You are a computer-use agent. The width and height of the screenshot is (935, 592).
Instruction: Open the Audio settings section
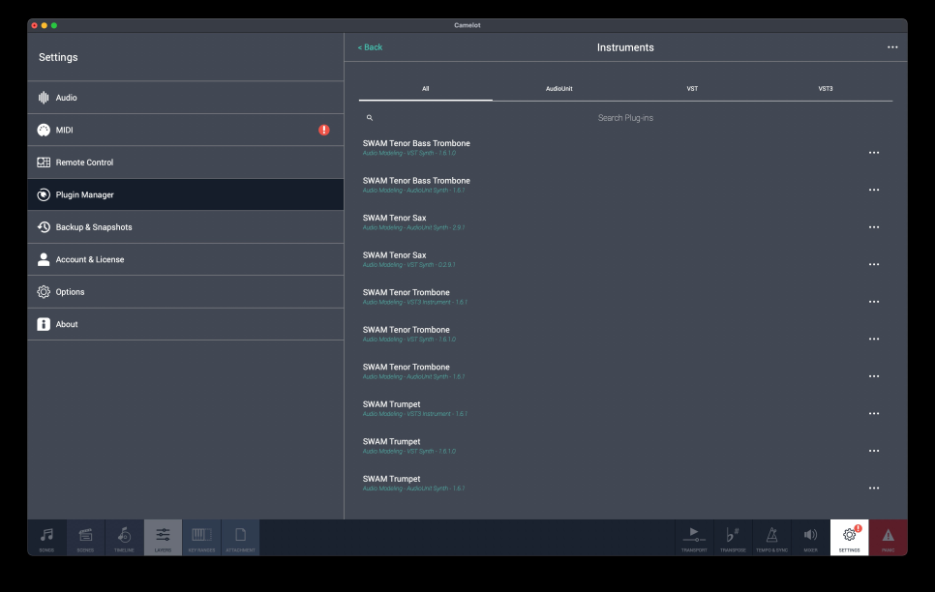click(x=186, y=98)
